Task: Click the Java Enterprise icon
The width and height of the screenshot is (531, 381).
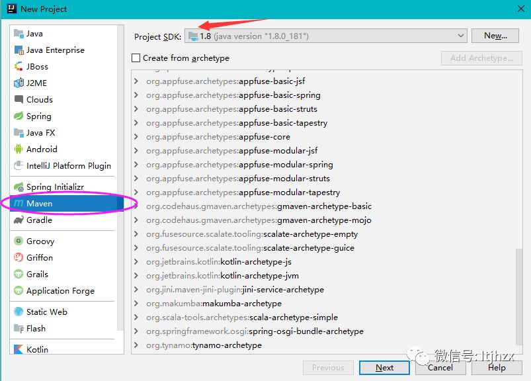Action: click(x=19, y=50)
